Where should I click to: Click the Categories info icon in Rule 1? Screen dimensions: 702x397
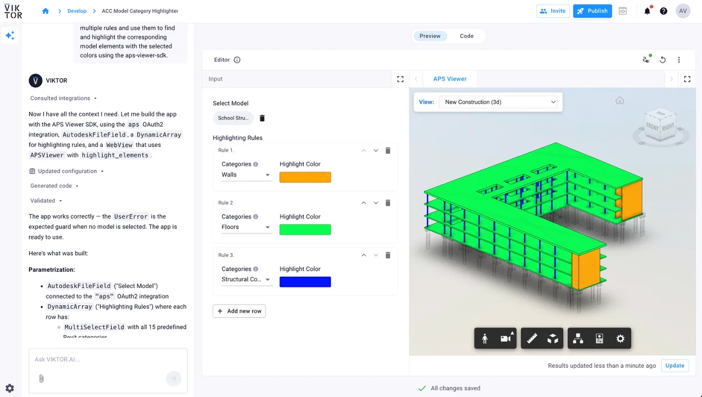pos(256,164)
